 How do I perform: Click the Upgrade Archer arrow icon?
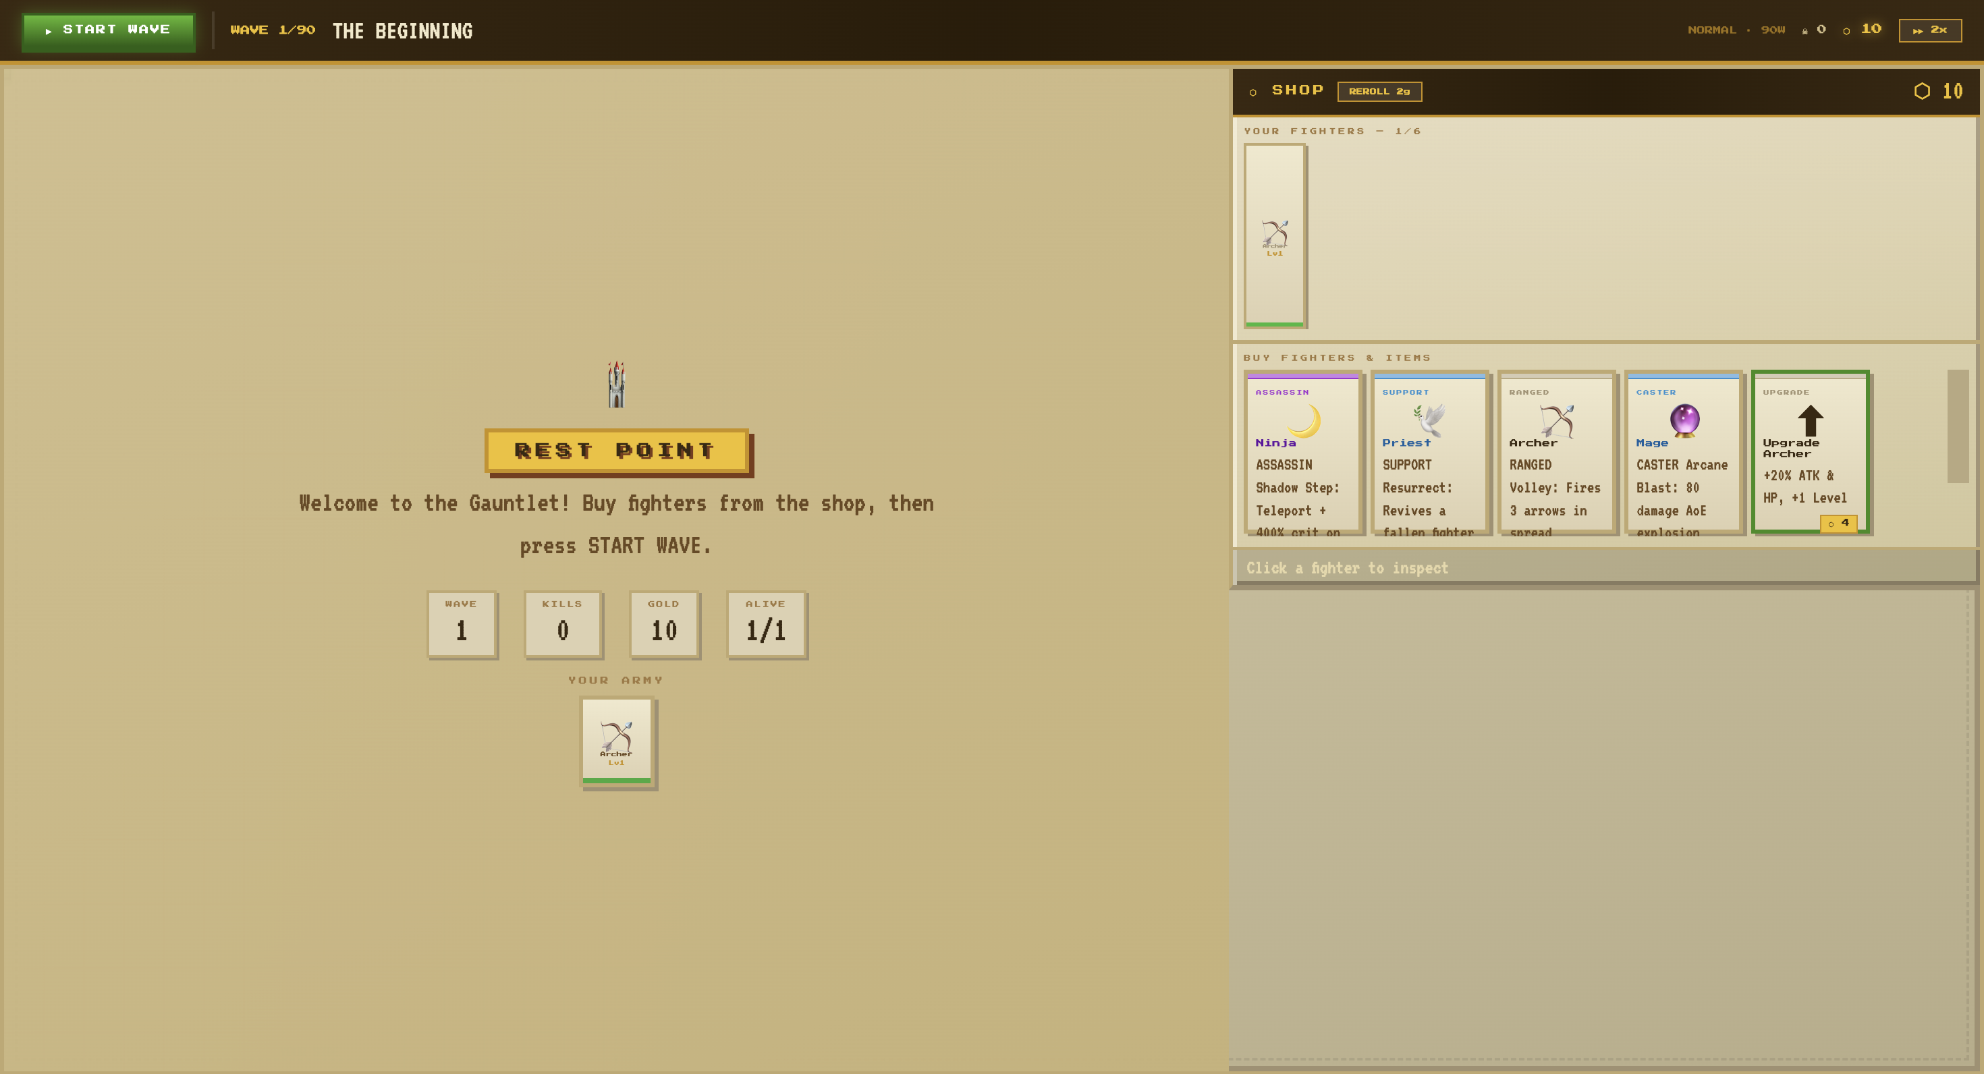pyautogui.click(x=1810, y=420)
